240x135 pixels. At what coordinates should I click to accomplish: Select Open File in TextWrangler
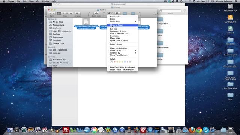[x=122, y=70]
